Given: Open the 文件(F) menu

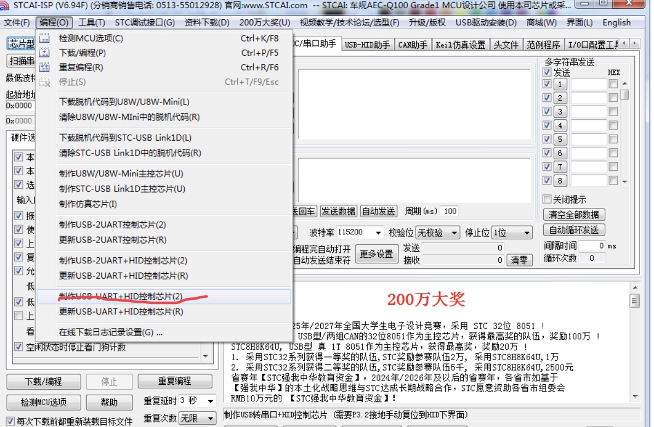Looking at the screenshot, I should pyautogui.click(x=16, y=22).
